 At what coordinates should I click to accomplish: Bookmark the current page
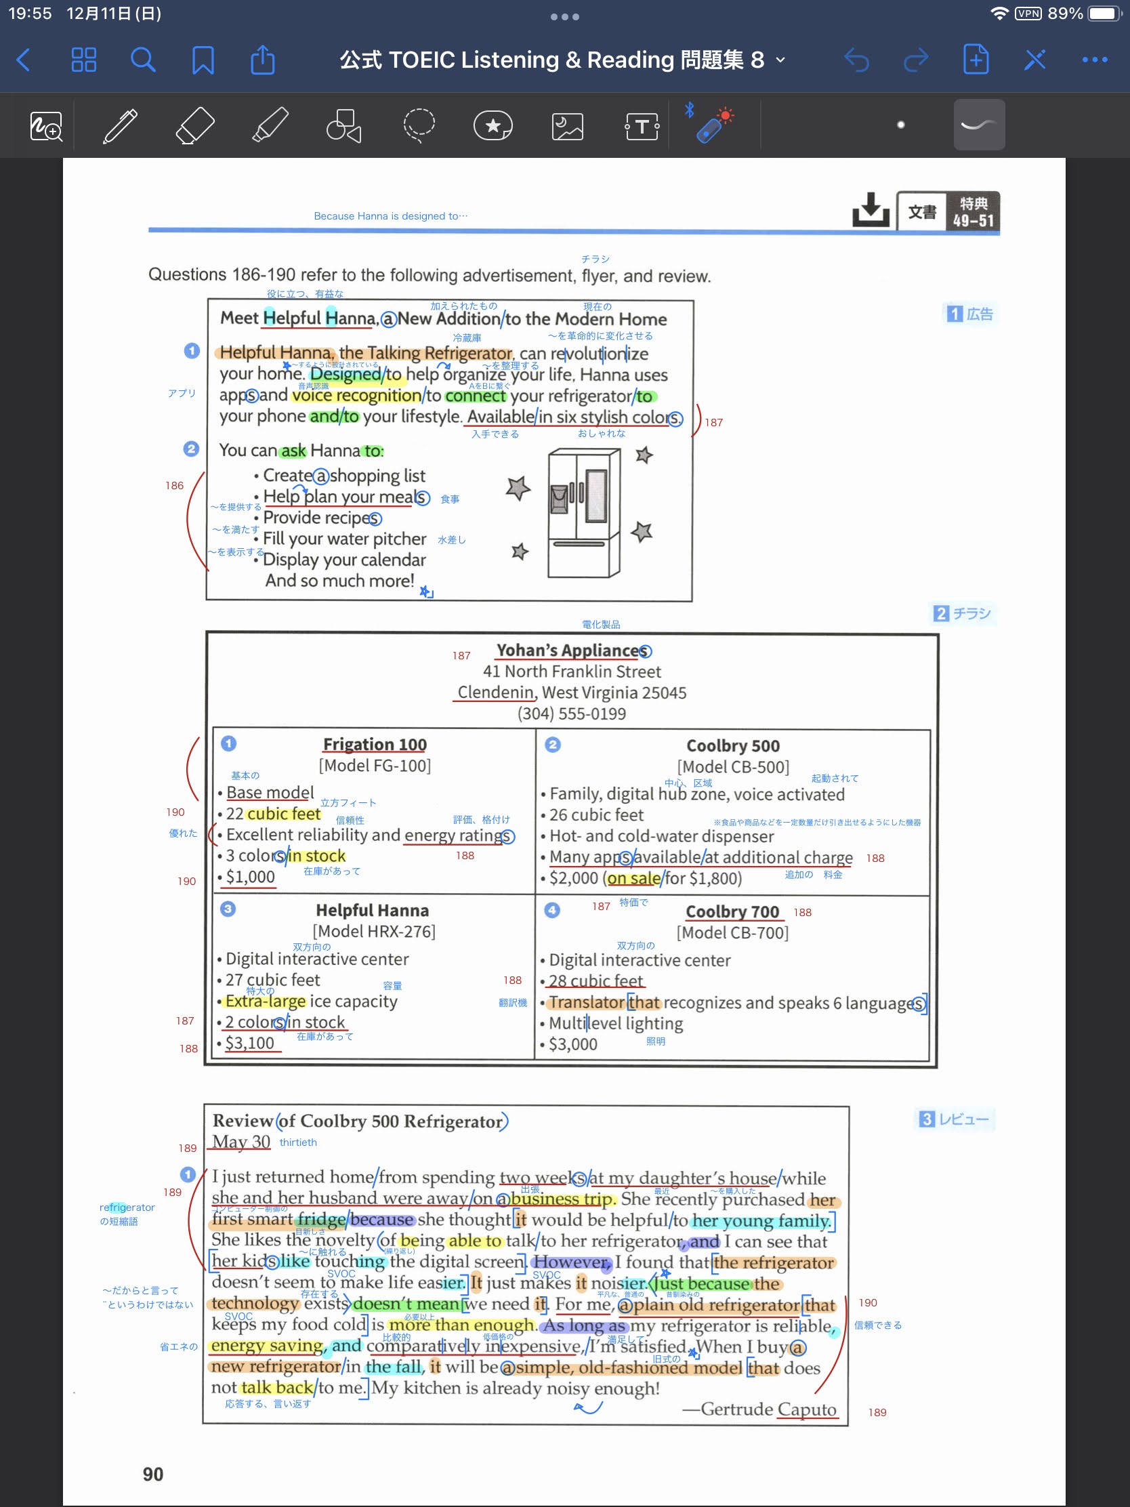tap(203, 60)
